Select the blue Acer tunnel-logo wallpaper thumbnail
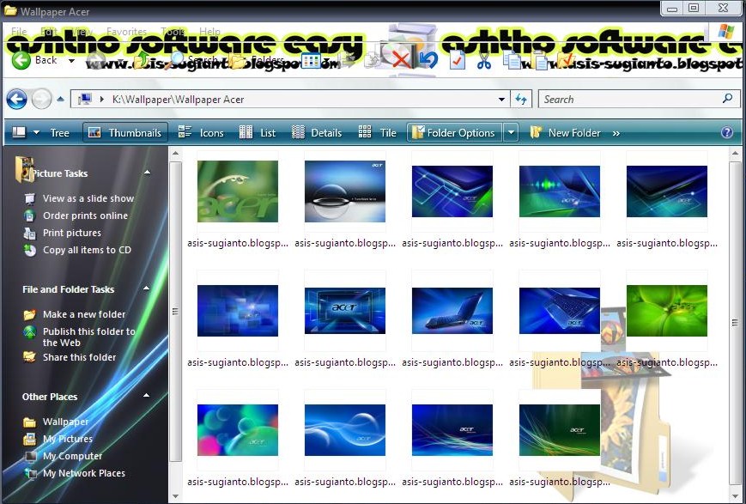This screenshot has width=746, height=504. pyautogui.click(x=345, y=311)
